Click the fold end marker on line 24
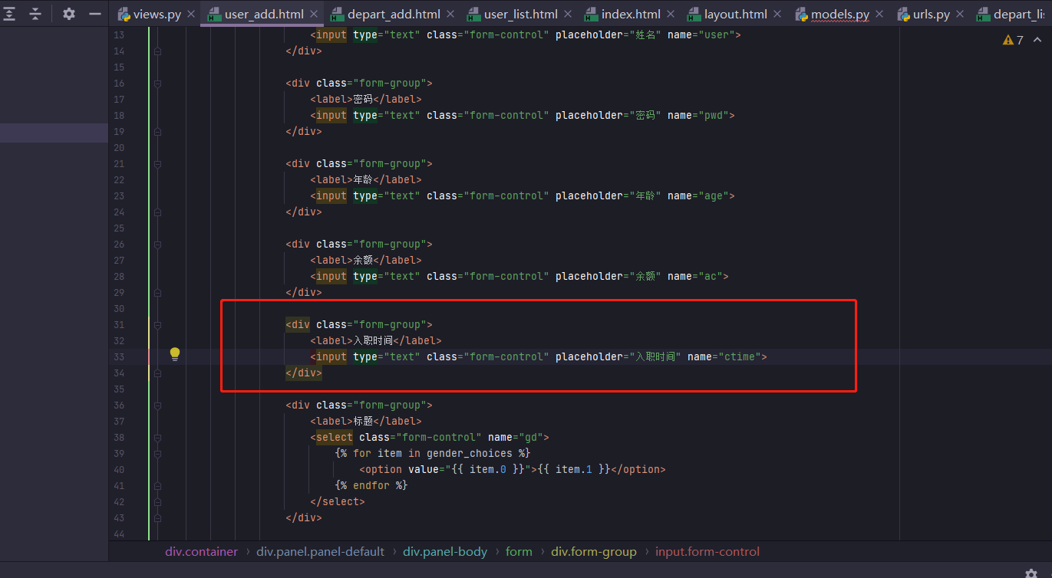The height and width of the screenshot is (578, 1052). point(157,212)
